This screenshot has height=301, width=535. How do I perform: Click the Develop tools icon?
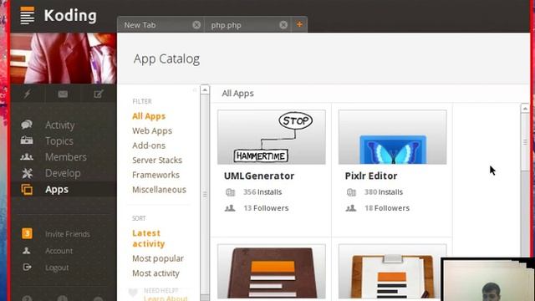(27, 173)
